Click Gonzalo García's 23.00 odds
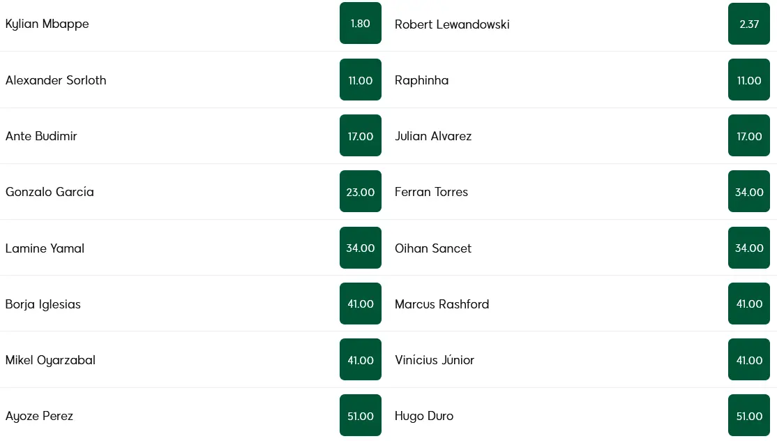 coord(360,192)
